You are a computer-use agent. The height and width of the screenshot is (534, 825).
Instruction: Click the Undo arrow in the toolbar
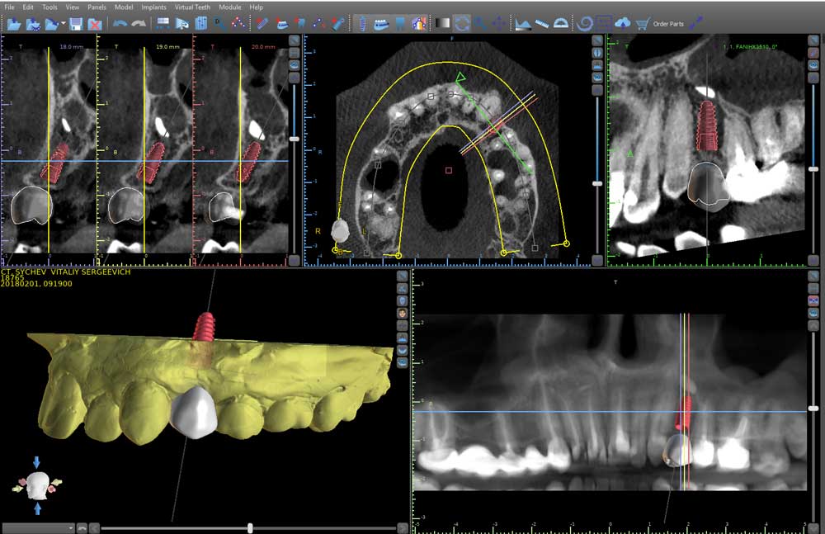click(120, 24)
